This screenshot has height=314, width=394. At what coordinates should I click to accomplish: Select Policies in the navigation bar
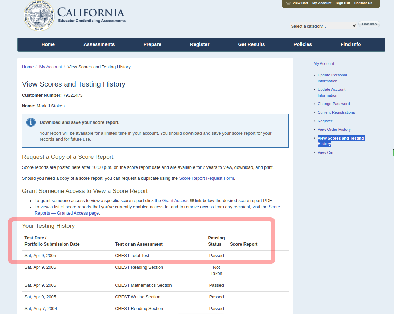tap(302, 44)
